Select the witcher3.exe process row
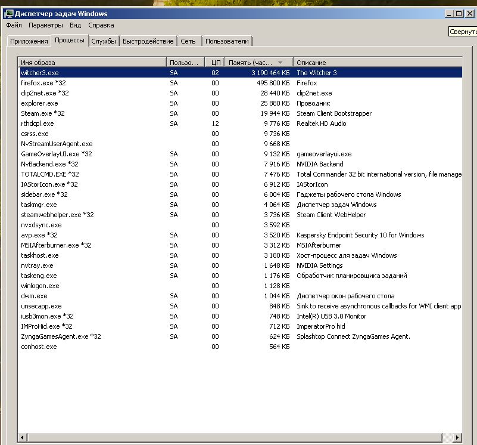477x445 pixels. 241,73
